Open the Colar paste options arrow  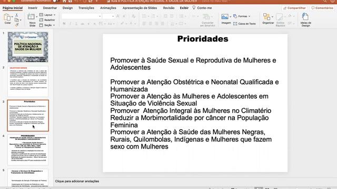pos(12,17)
